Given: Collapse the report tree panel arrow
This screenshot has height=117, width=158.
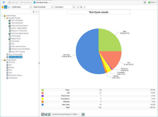Looking at the screenshot, I should click(37, 12).
